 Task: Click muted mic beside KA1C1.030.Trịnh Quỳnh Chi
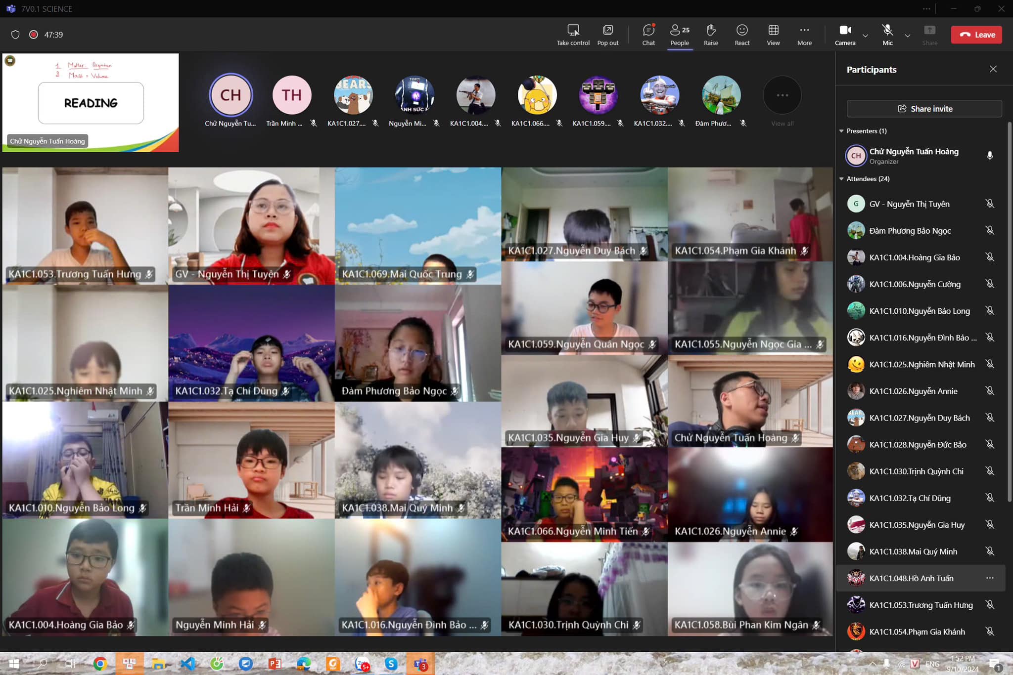tap(990, 471)
